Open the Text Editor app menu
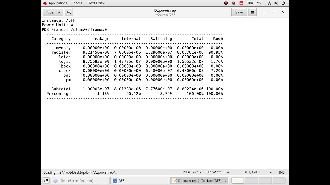The height and width of the screenshot is (185, 330). (x=97, y=3)
